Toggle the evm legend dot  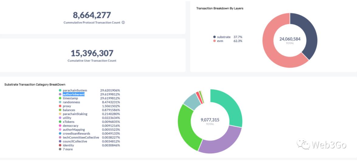(215, 41)
